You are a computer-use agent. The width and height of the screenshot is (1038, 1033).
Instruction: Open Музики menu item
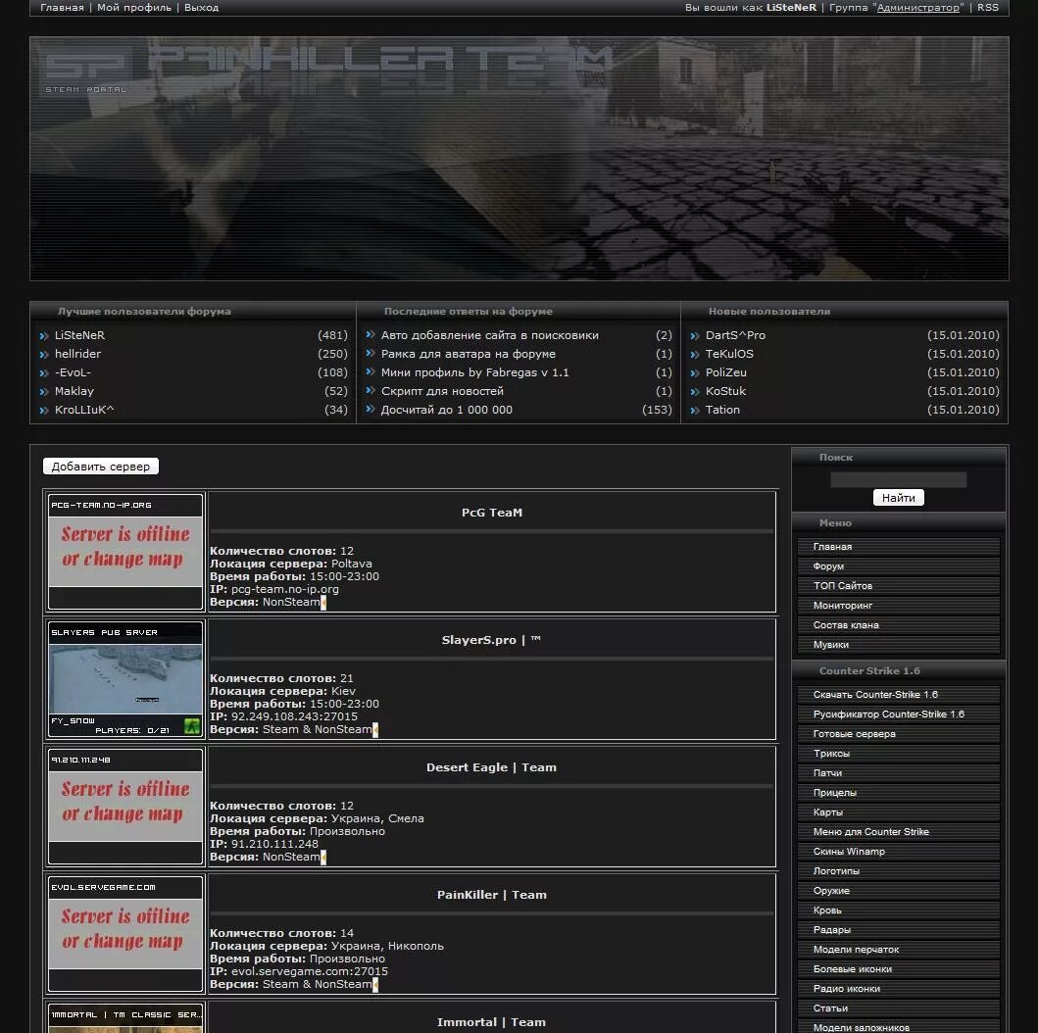click(x=898, y=645)
